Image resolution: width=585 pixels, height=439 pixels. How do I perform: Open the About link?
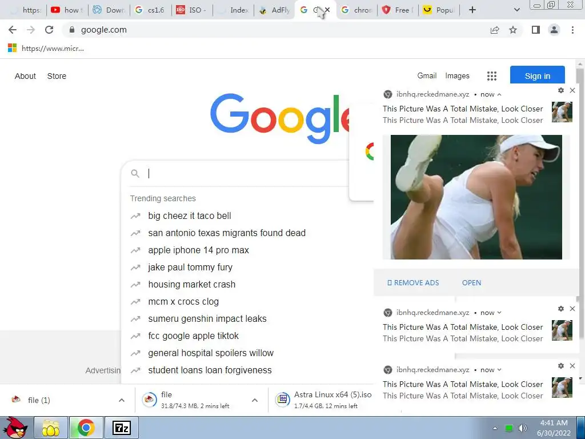[x=25, y=76]
